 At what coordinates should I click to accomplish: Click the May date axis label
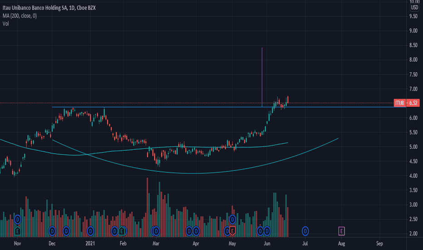[232, 244]
